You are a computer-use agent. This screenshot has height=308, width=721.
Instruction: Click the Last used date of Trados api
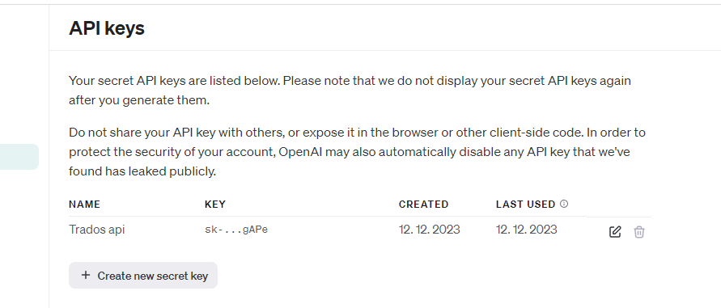coord(527,230)
